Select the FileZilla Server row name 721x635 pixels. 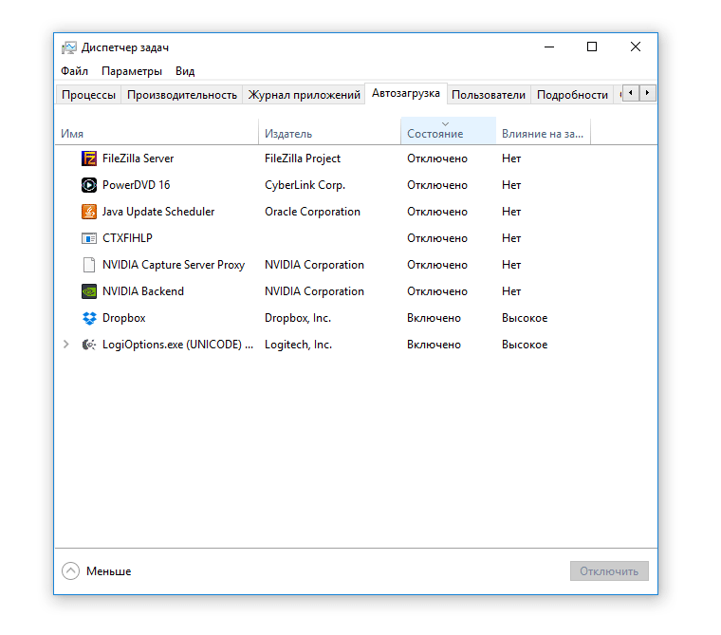(138, 159)
